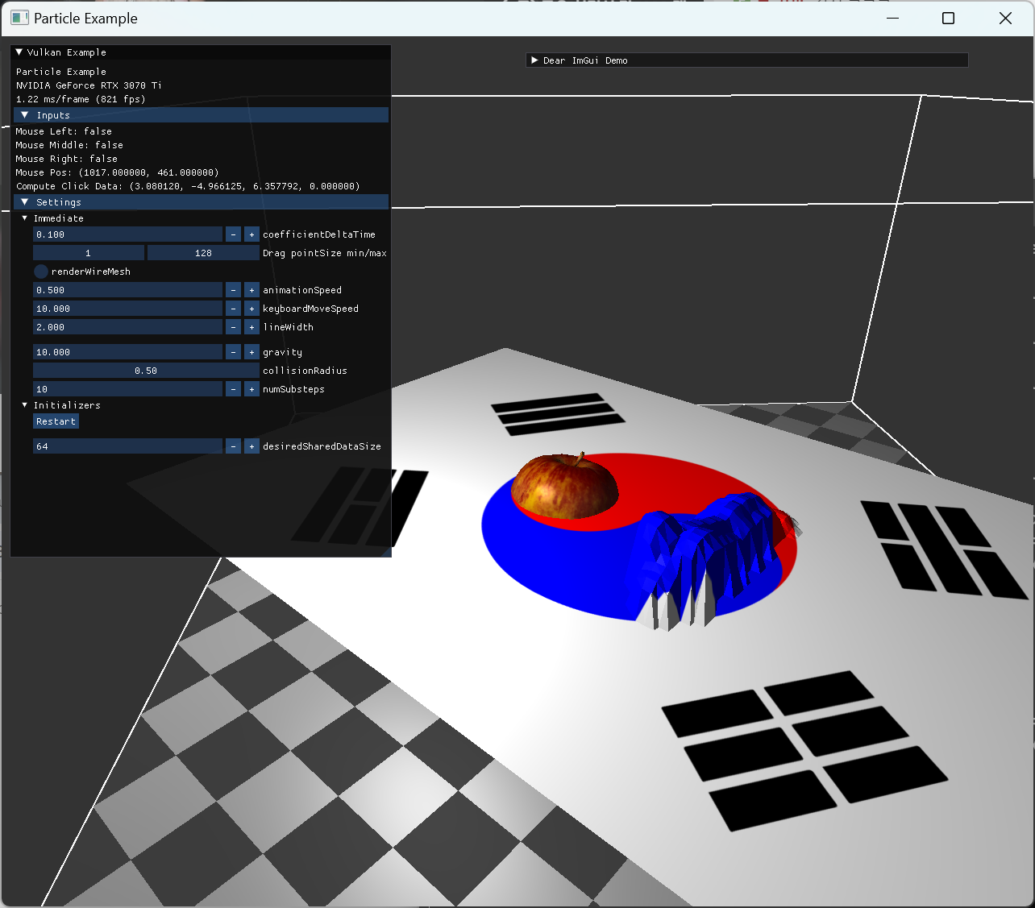
Task: Collapse the Inputs section header
Action: click(202, 115)
